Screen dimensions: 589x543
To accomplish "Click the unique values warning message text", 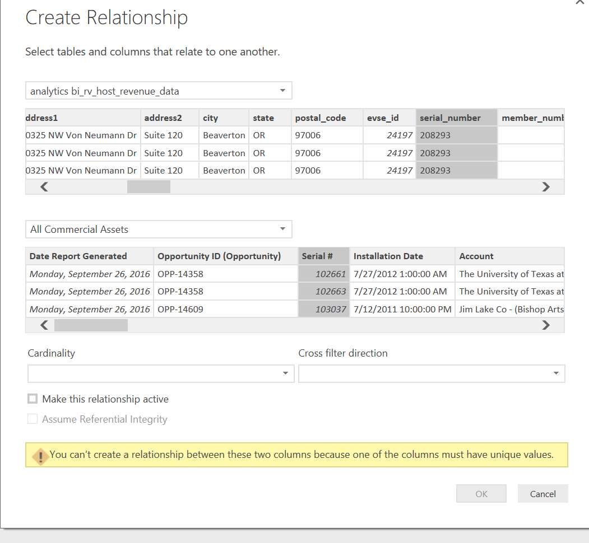I will pyautogui.click(x=302, y=455).
